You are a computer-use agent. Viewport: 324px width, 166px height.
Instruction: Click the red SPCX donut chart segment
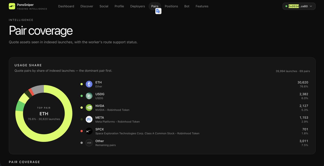pos(31,92)
